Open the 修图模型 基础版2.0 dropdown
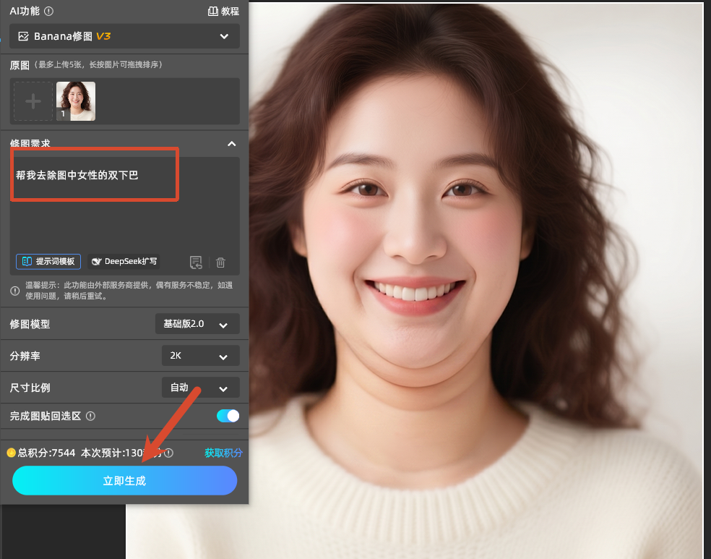The height and width of the screenshot is (559, 711). (x=197, y=324)
